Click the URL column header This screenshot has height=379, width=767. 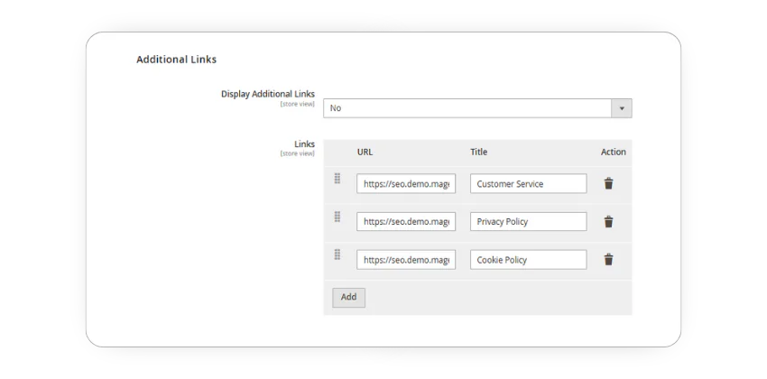(365, 153)
